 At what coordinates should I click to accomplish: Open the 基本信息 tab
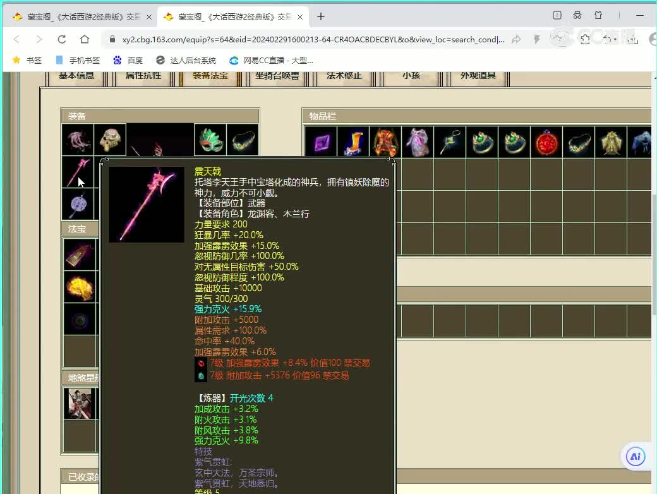[76, 76]
